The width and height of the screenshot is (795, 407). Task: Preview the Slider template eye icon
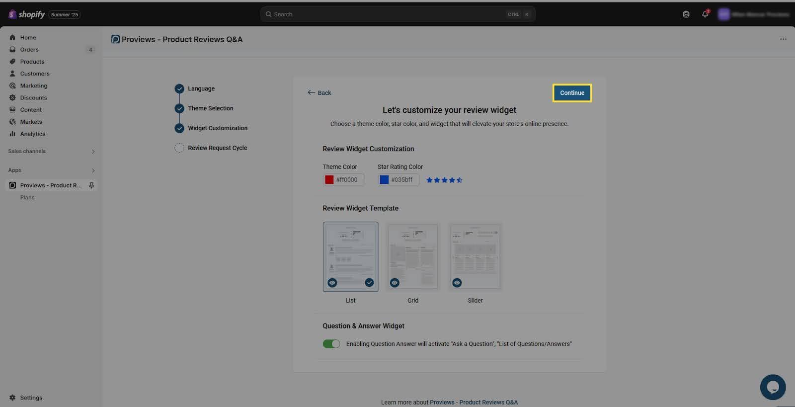click(x=457, y=283)
